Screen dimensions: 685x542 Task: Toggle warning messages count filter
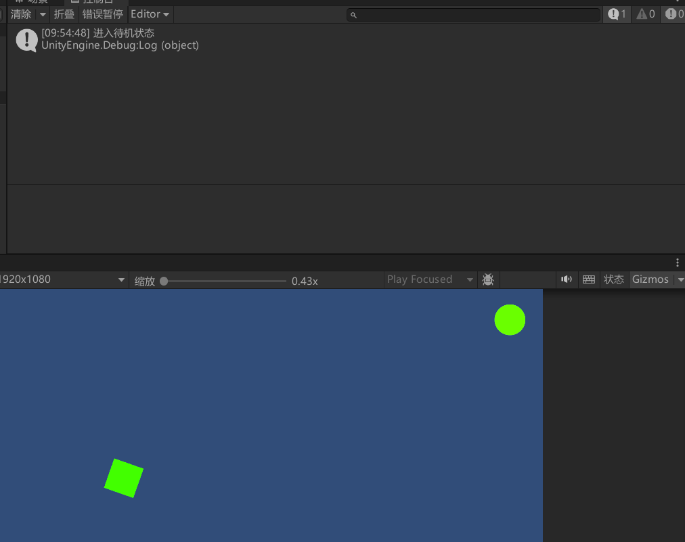(x=646, y=14)
